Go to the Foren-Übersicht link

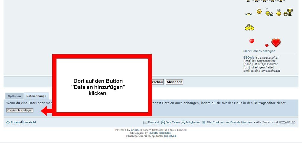[x=23, y=122]
